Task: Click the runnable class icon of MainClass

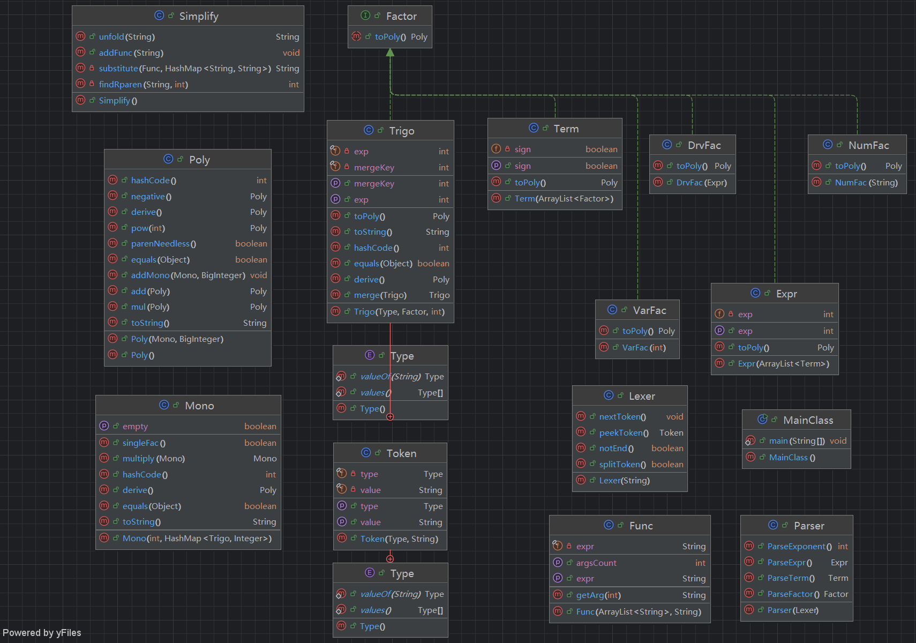Action: (762, 420)
